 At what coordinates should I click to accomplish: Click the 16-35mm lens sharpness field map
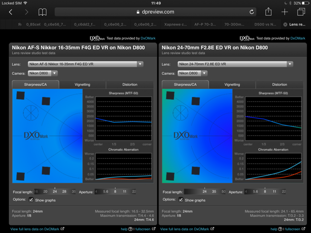click(x=47, y=136)
